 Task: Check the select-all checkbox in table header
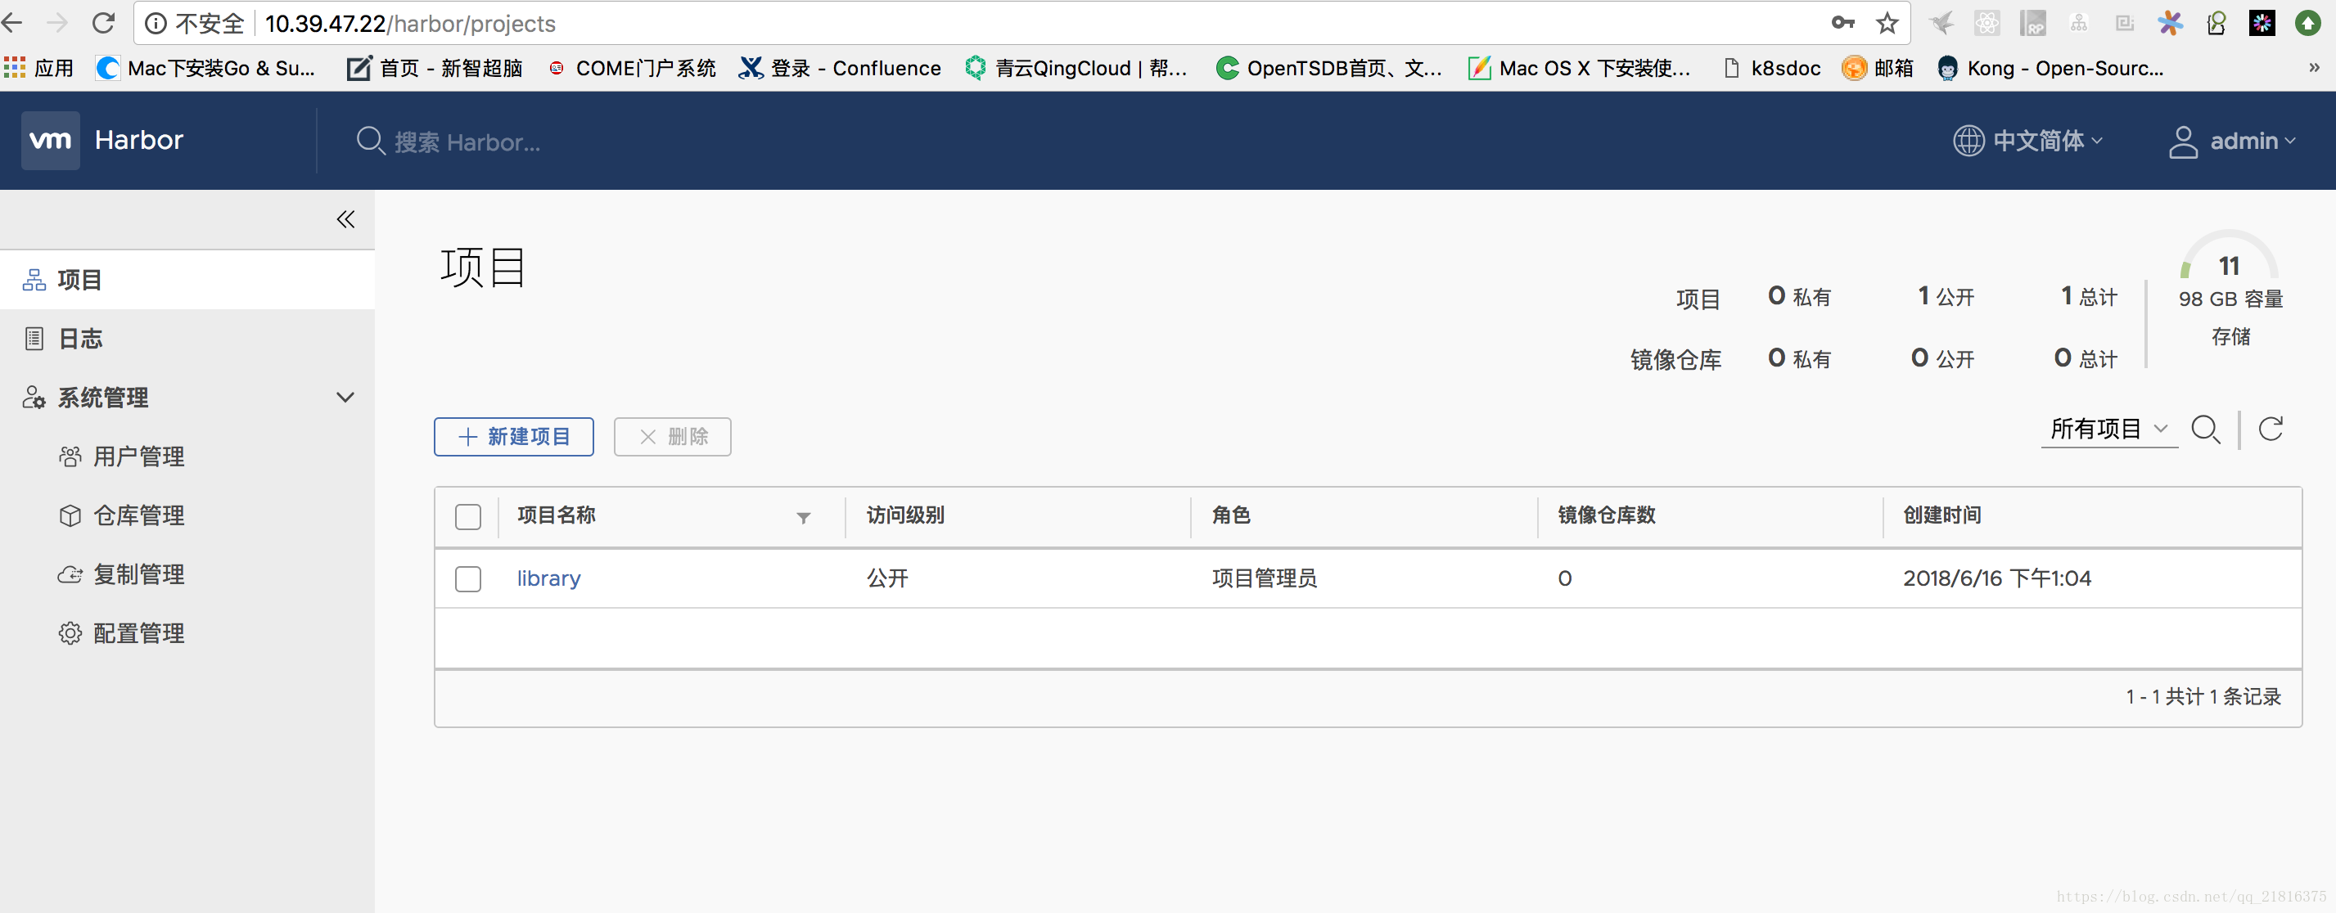(468, 517)
